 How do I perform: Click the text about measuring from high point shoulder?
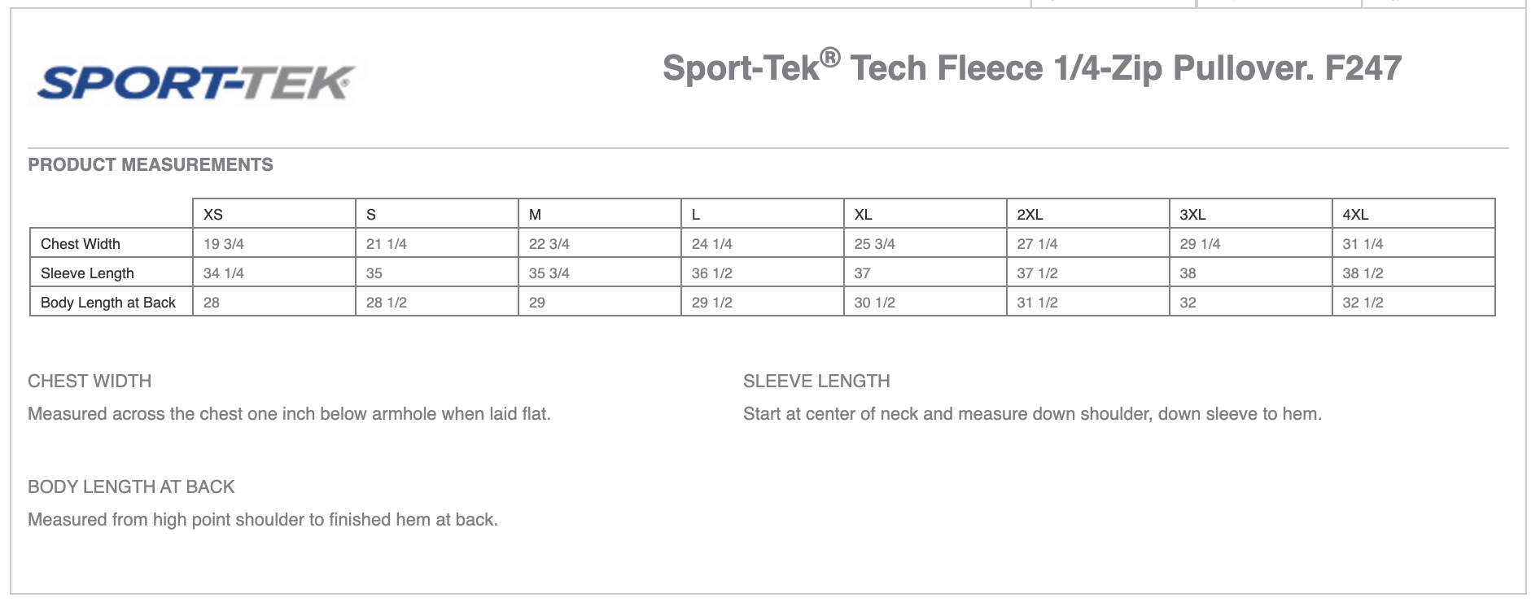[263, 519]
